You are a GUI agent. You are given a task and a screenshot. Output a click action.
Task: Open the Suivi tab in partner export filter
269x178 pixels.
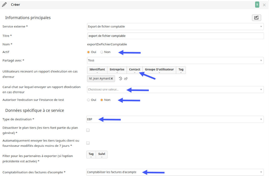tap(101, 154)
